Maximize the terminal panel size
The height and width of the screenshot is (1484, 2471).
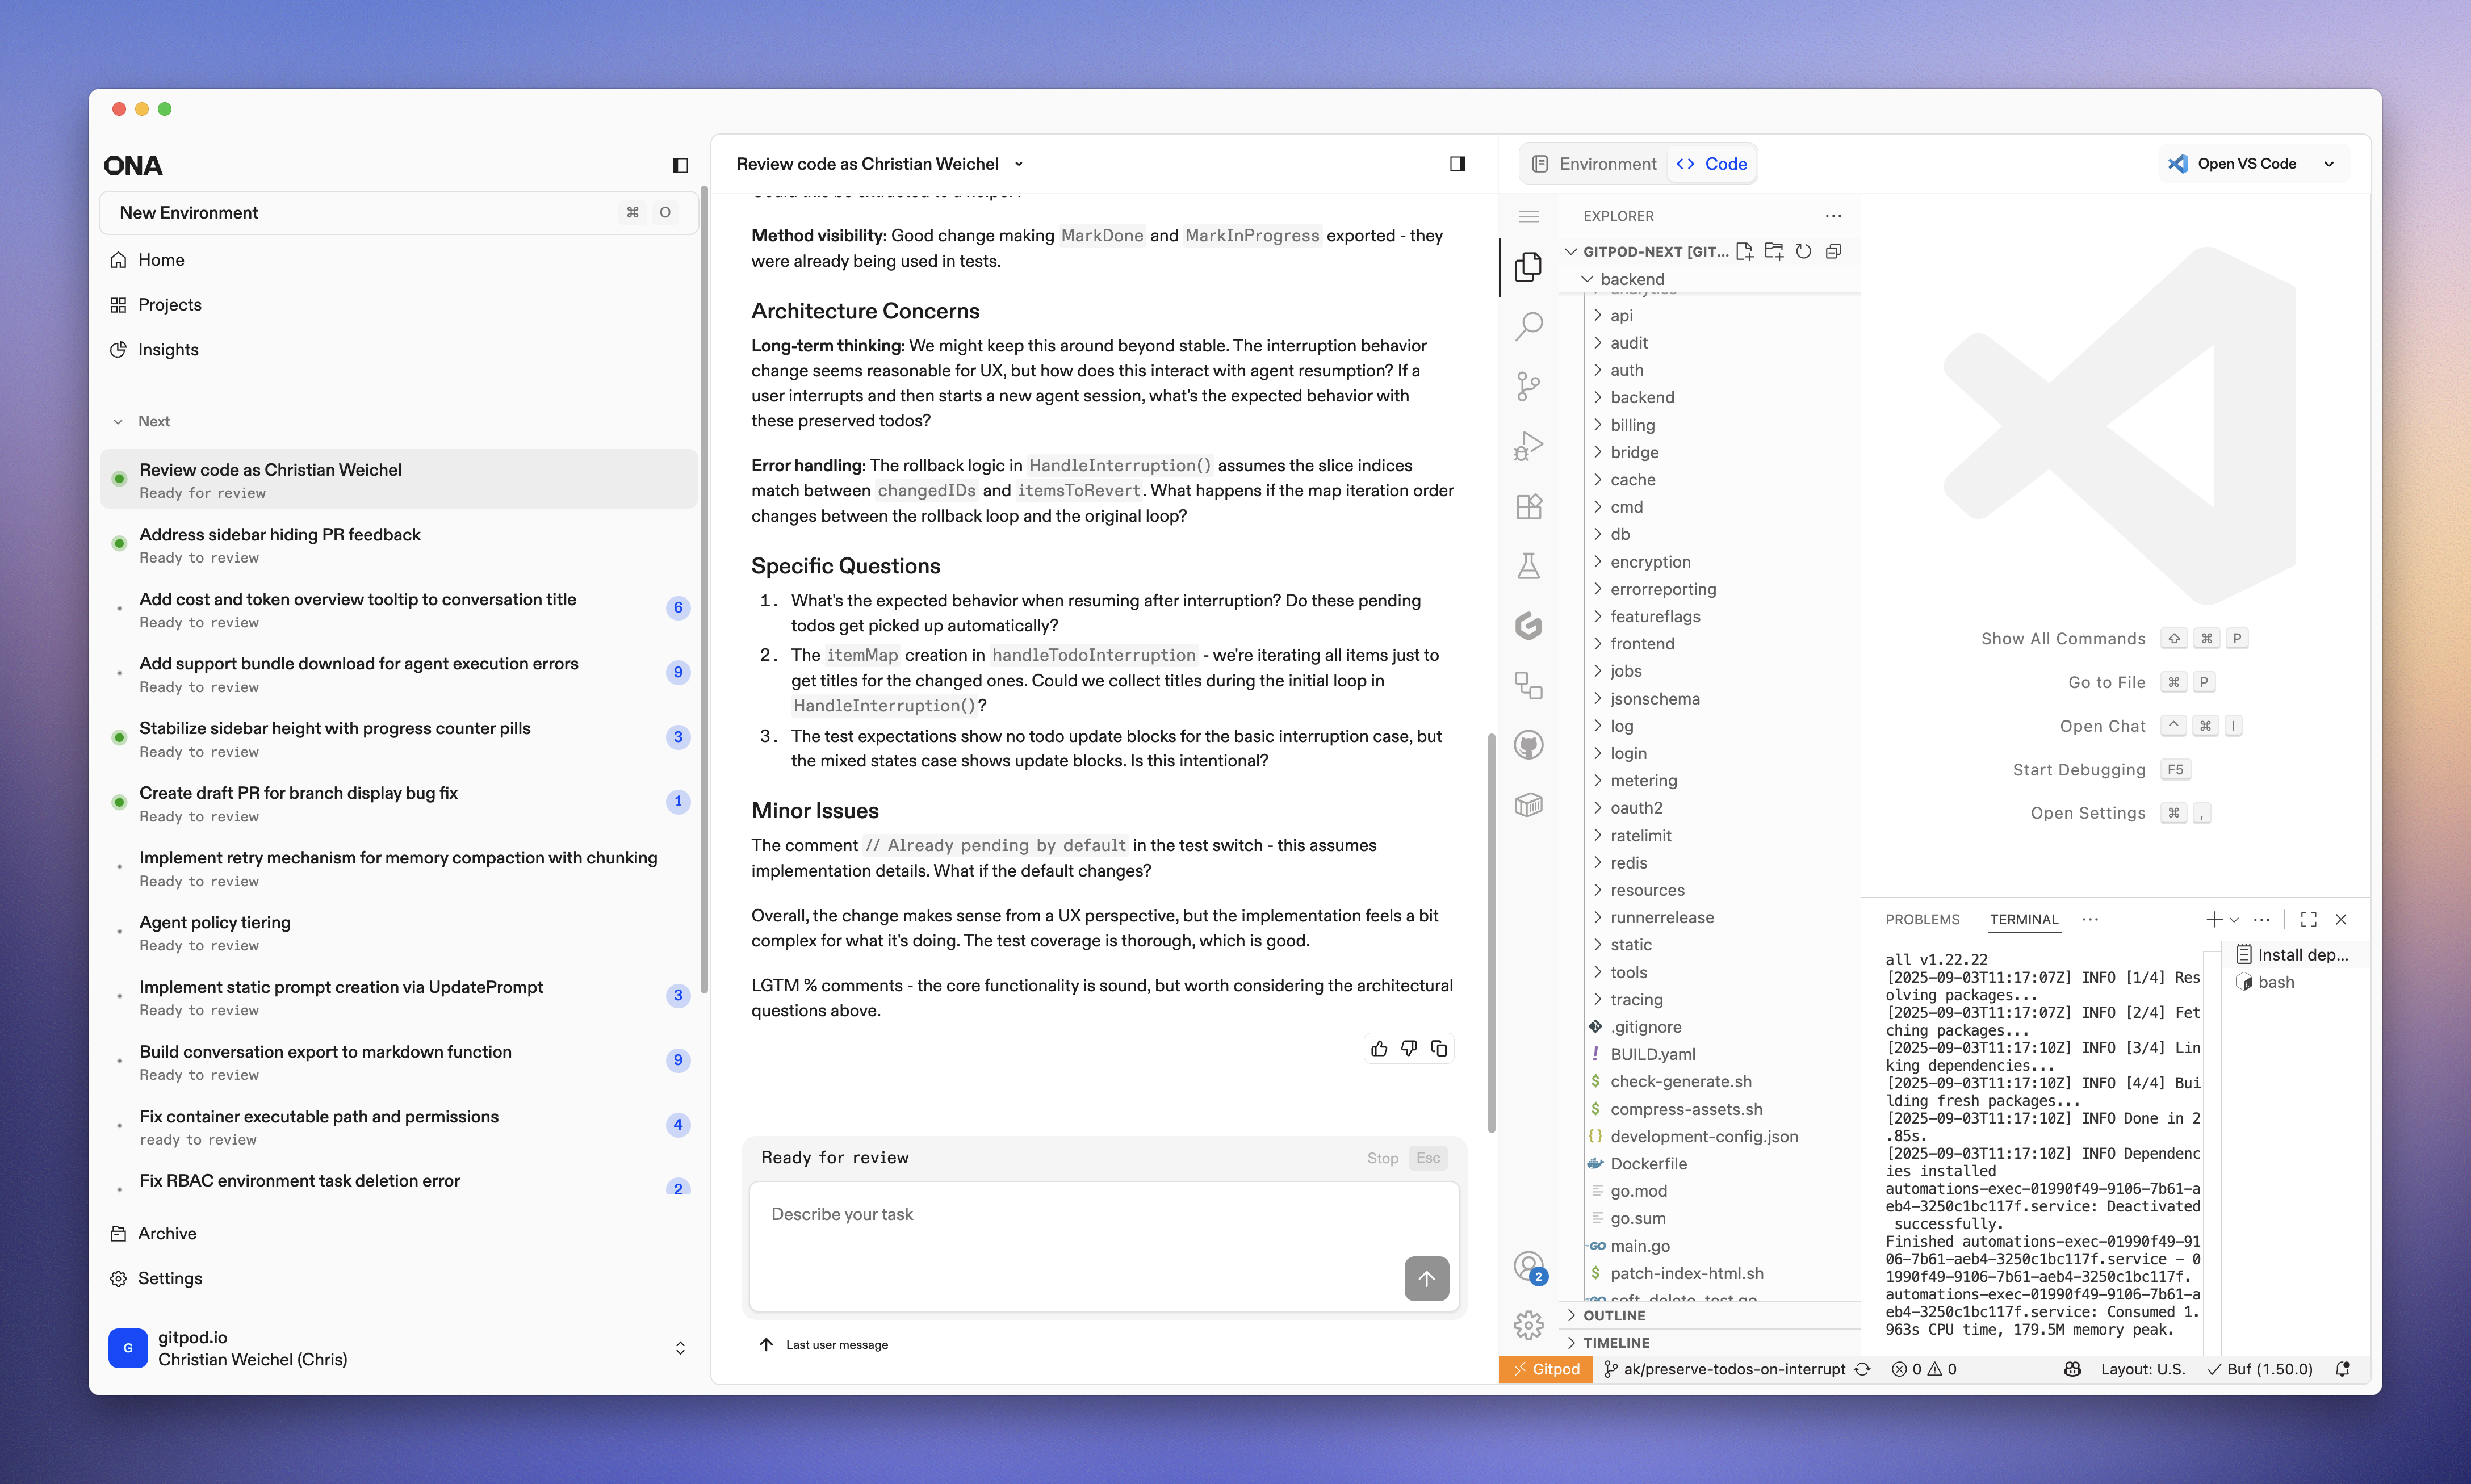click(x=2308, y=919)
